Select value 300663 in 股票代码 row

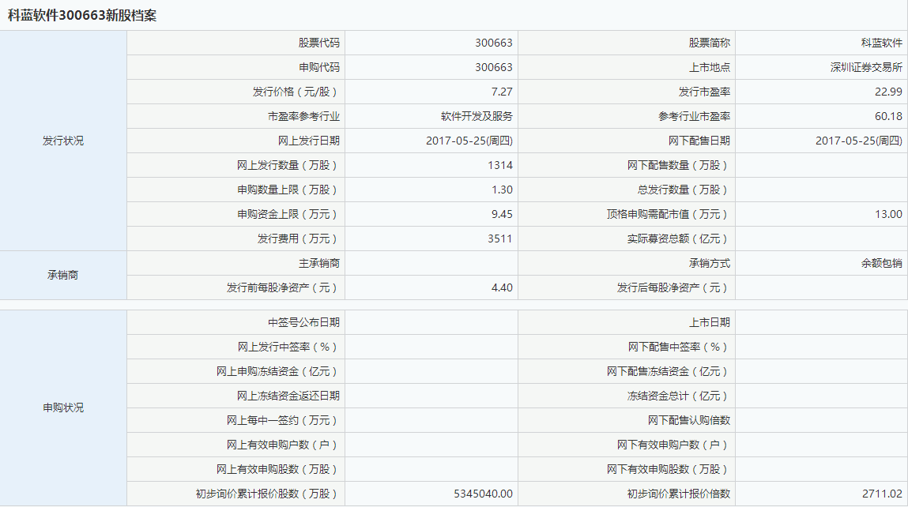pos(494,43)
